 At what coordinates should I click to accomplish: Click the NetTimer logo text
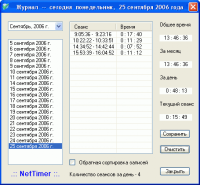click(35, 174)
